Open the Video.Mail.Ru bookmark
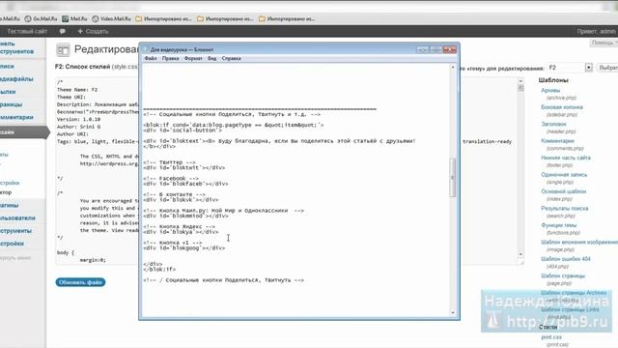The height and width of the screenshot is (348, 618). (111, 18)
